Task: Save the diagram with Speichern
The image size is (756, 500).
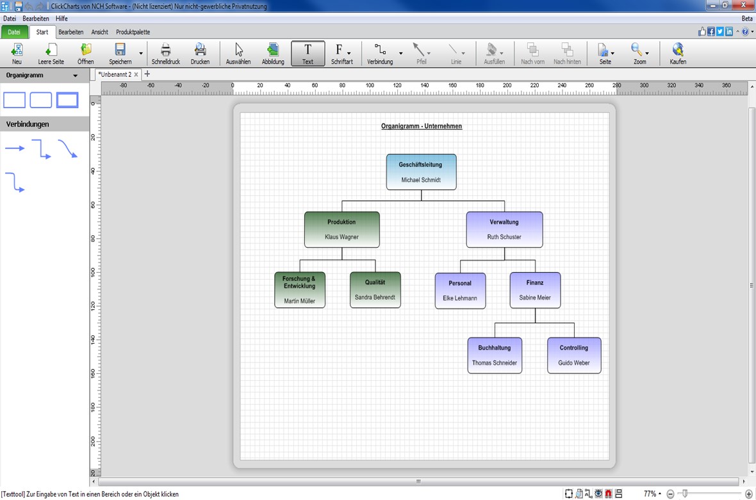Action: tap(120, 54)
